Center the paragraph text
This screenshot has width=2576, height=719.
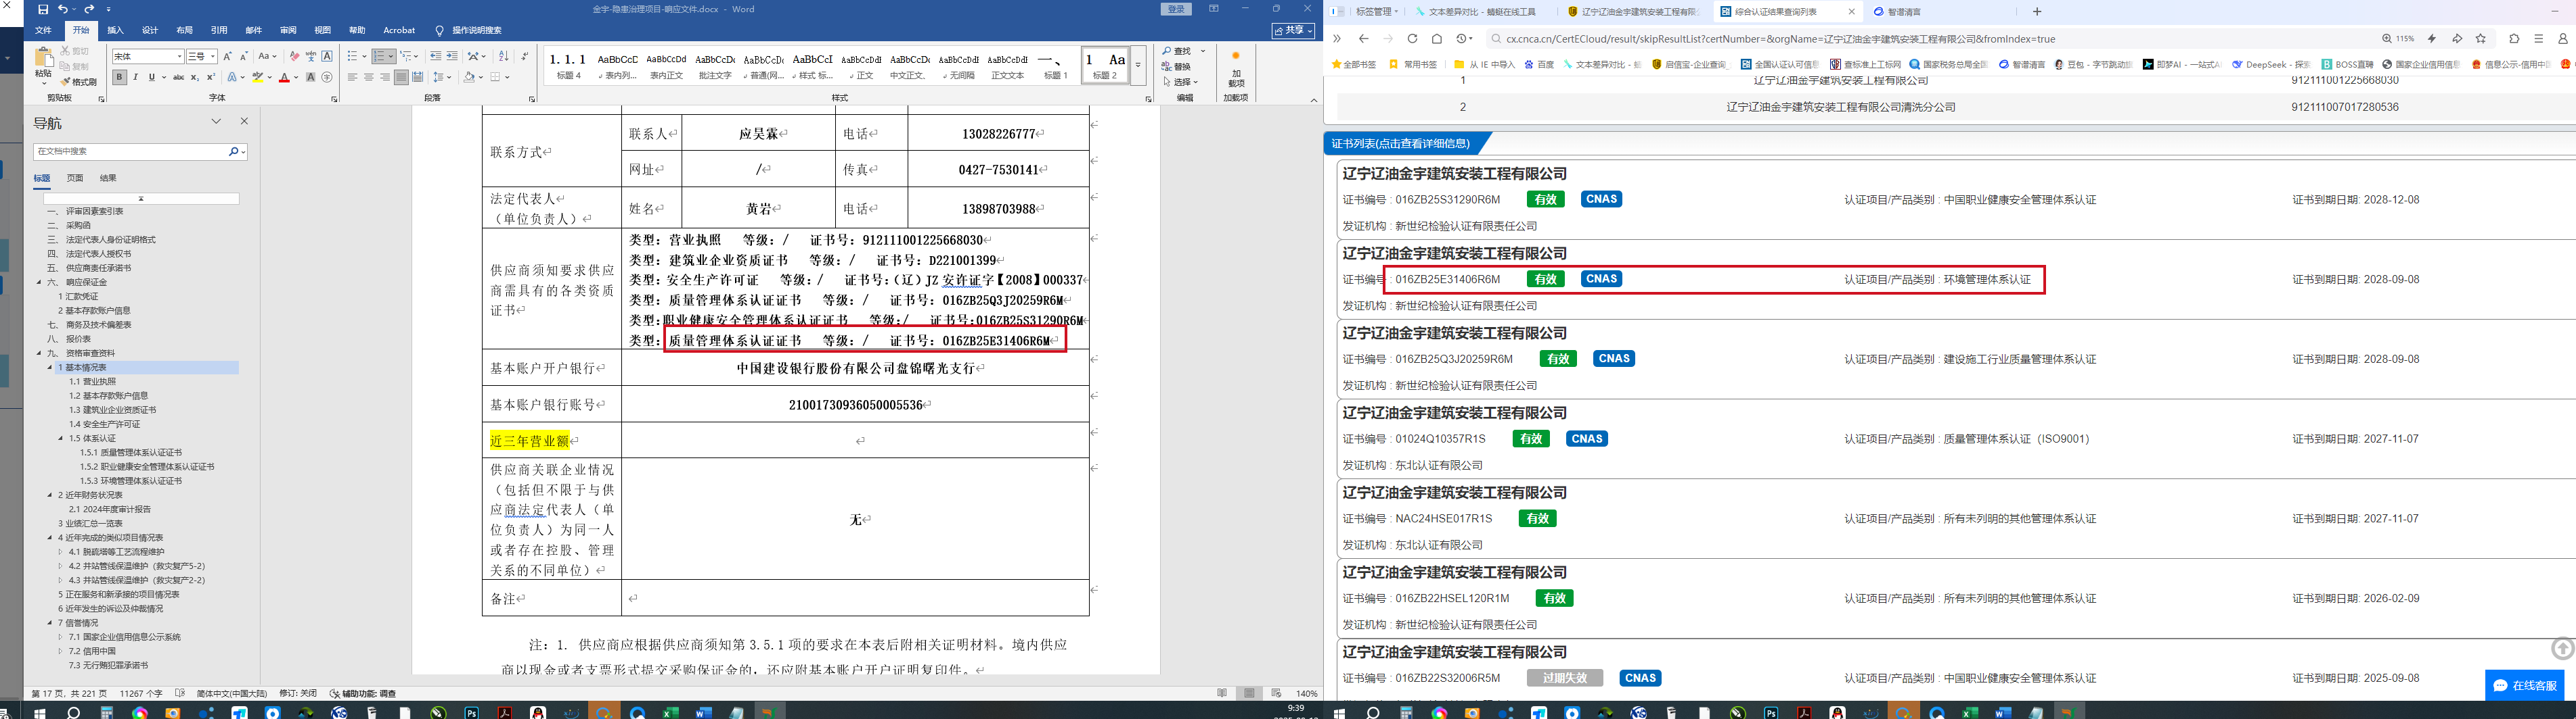[369, 77]
